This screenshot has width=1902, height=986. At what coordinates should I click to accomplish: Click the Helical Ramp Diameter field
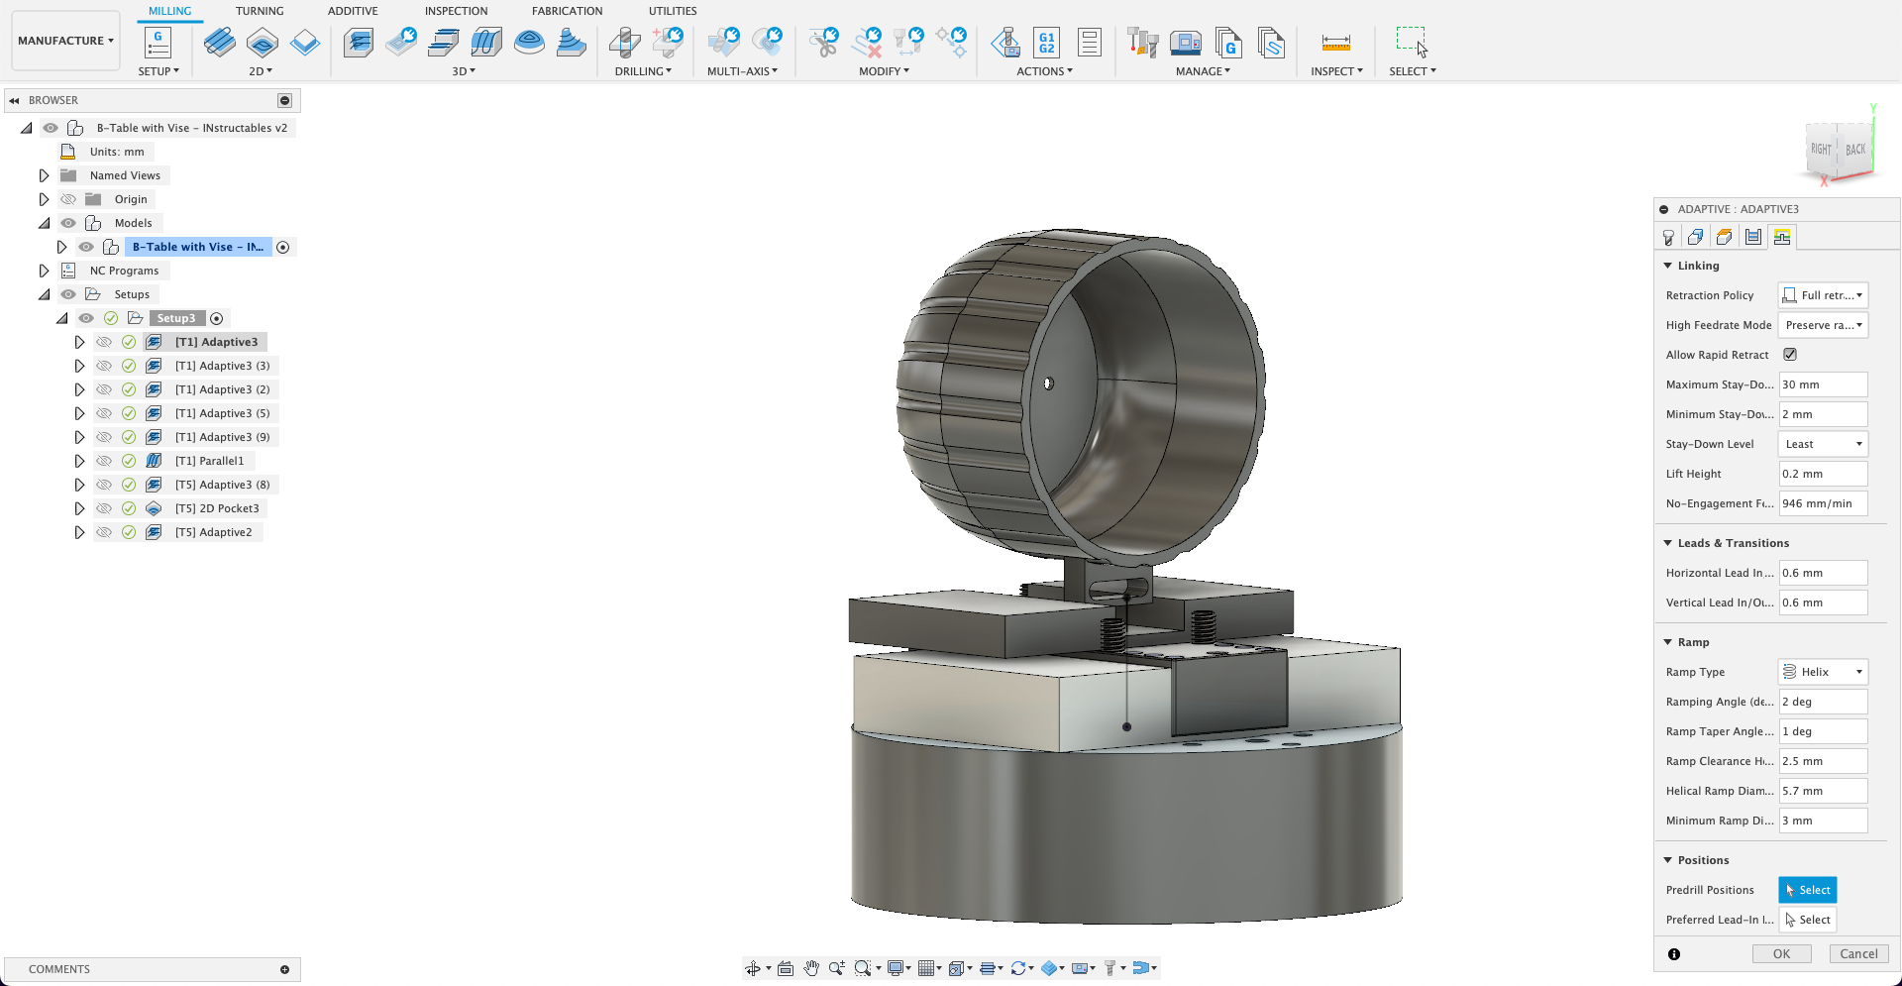click(x=1823, y=791)
